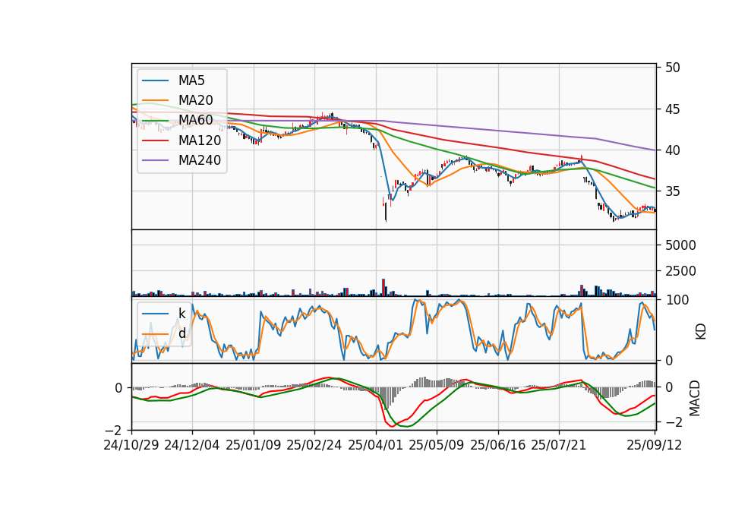
Task: Click the price axis value 45
Action: (673, 109)
